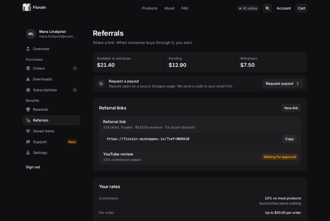This screenshot has width=330, height=221.
Task: Open the Account menu item
Action: click(x=284, y=8)
